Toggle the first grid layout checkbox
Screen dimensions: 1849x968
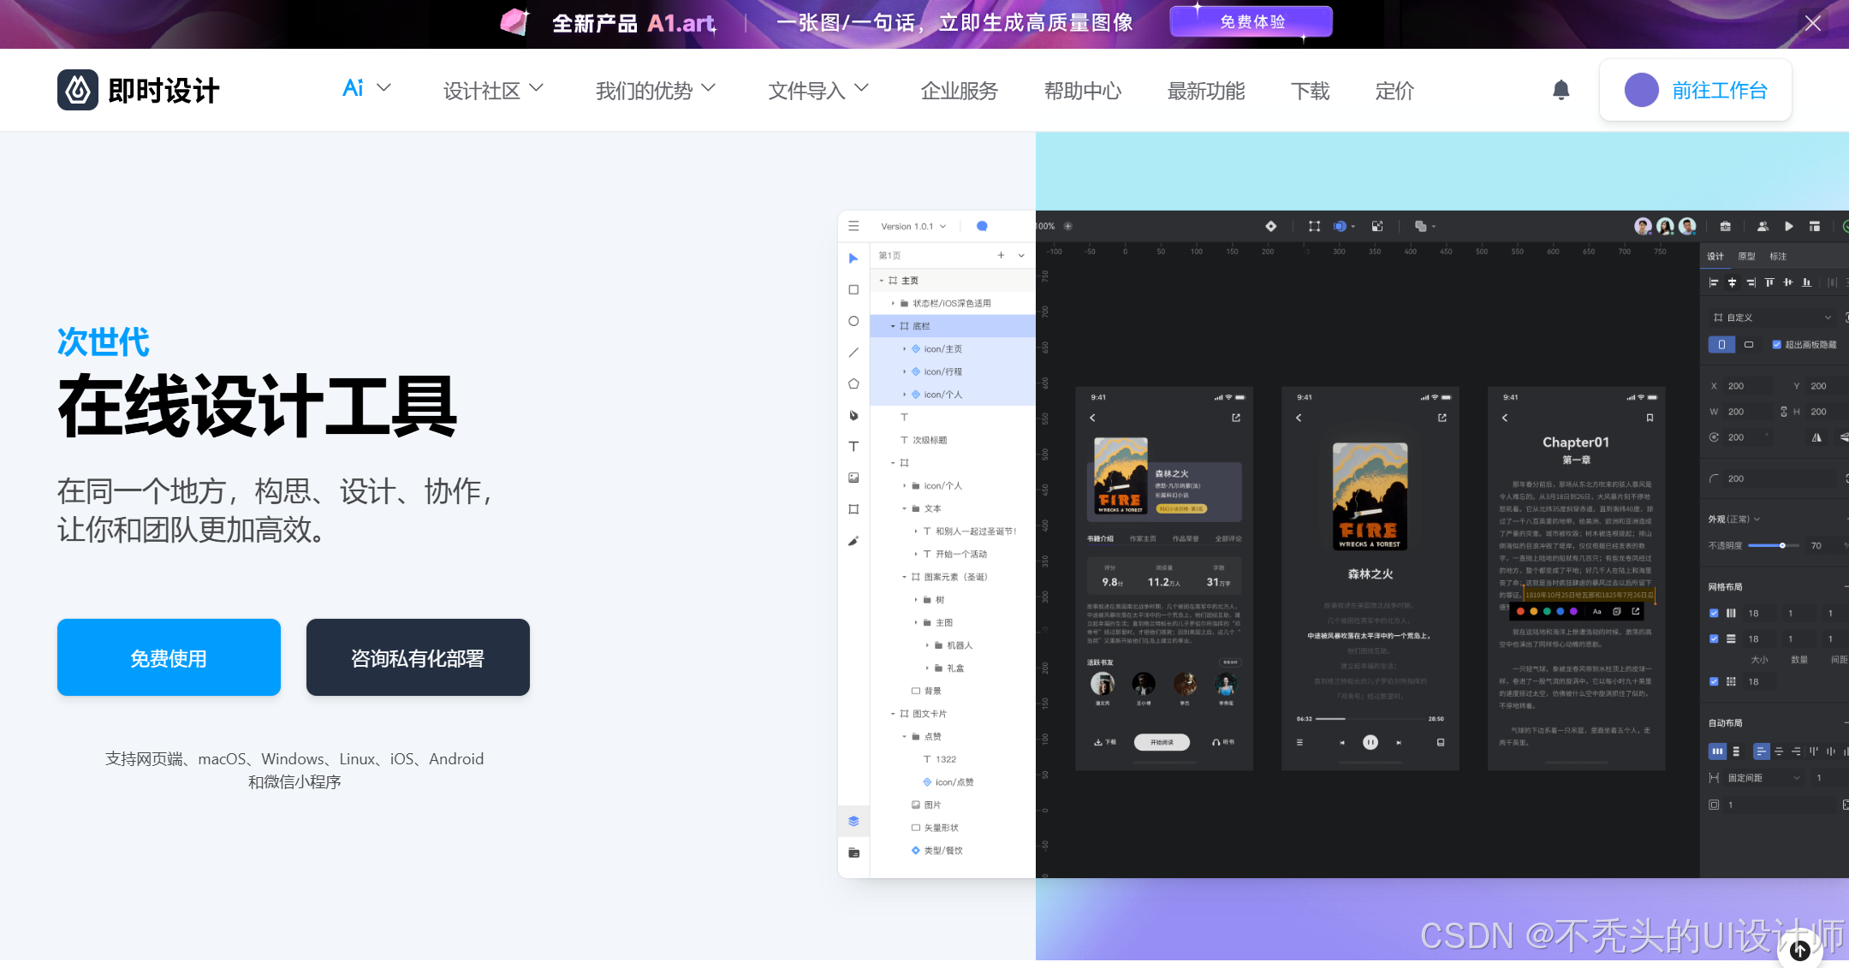1714,613
